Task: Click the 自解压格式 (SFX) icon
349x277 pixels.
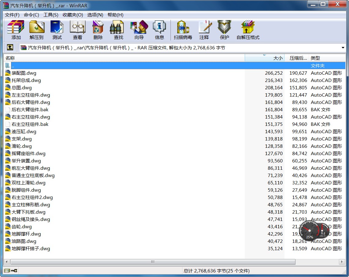Action: (248, 30)
